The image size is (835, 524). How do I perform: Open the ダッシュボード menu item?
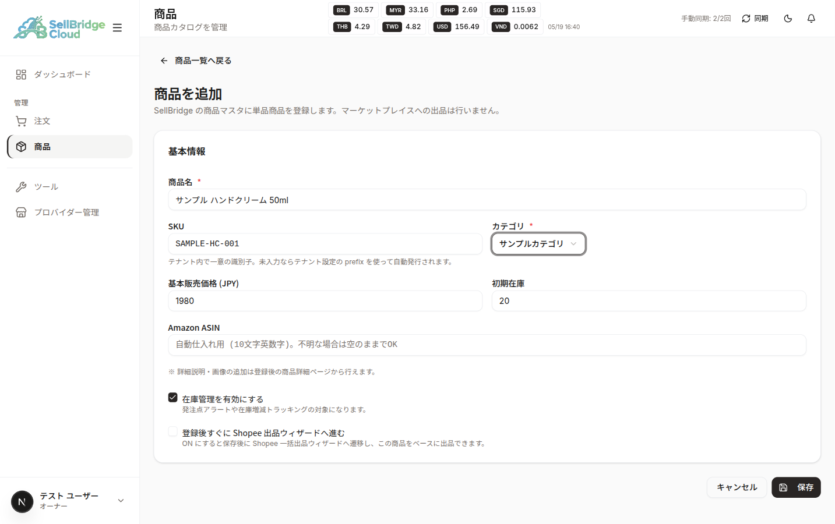[x=69, y=75]
